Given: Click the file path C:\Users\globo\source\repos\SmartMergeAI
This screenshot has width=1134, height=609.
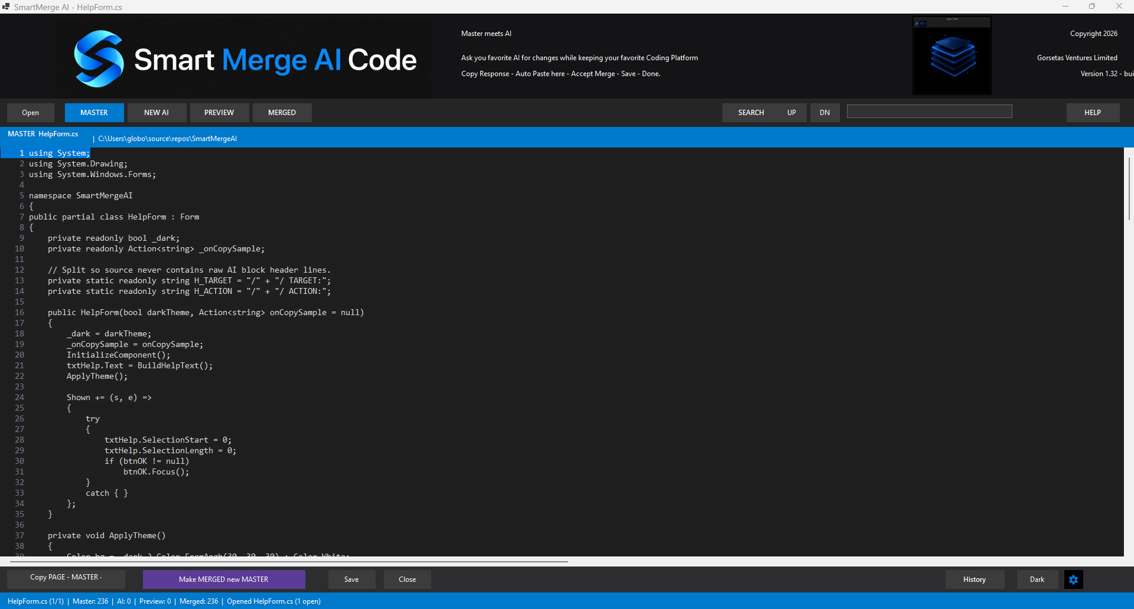Looking at the screenshot, I should click(x=168, y=139).
